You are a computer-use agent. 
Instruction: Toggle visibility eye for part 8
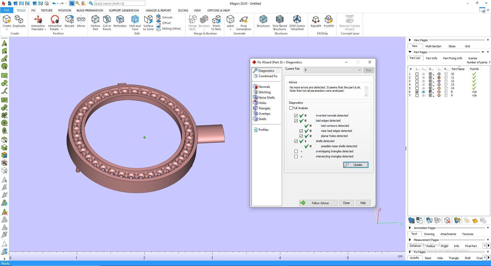pos(423,92)
